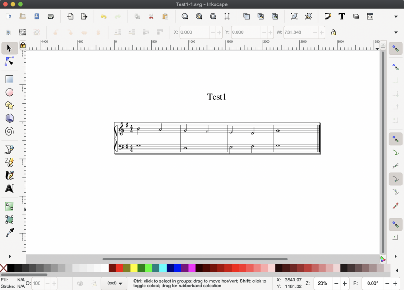Image resolution: width=404 pixels, height=290 pixels.
Task: Toggle current layer visibility eye
Action: [80, 283]
